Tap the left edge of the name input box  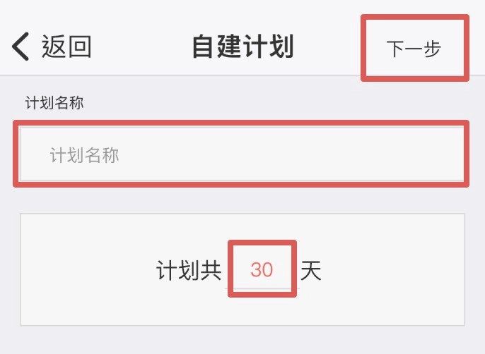pos(30,154)
